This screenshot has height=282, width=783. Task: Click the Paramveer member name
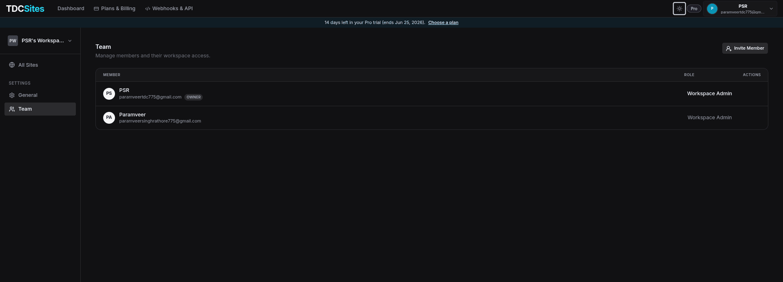click(x=133, y=115)
